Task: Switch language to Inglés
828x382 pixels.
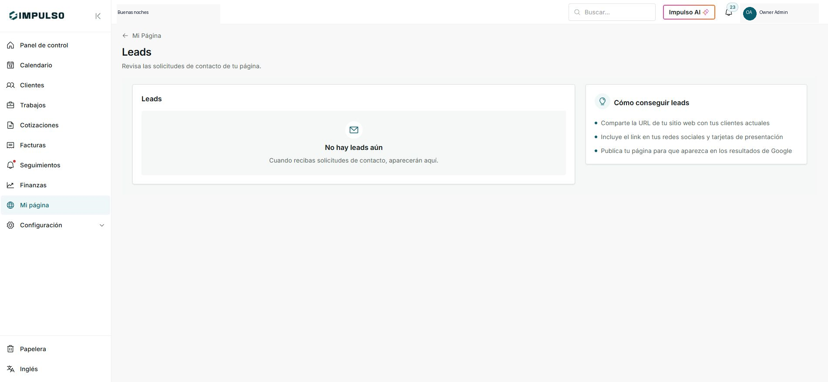Action: pos(55,369)
